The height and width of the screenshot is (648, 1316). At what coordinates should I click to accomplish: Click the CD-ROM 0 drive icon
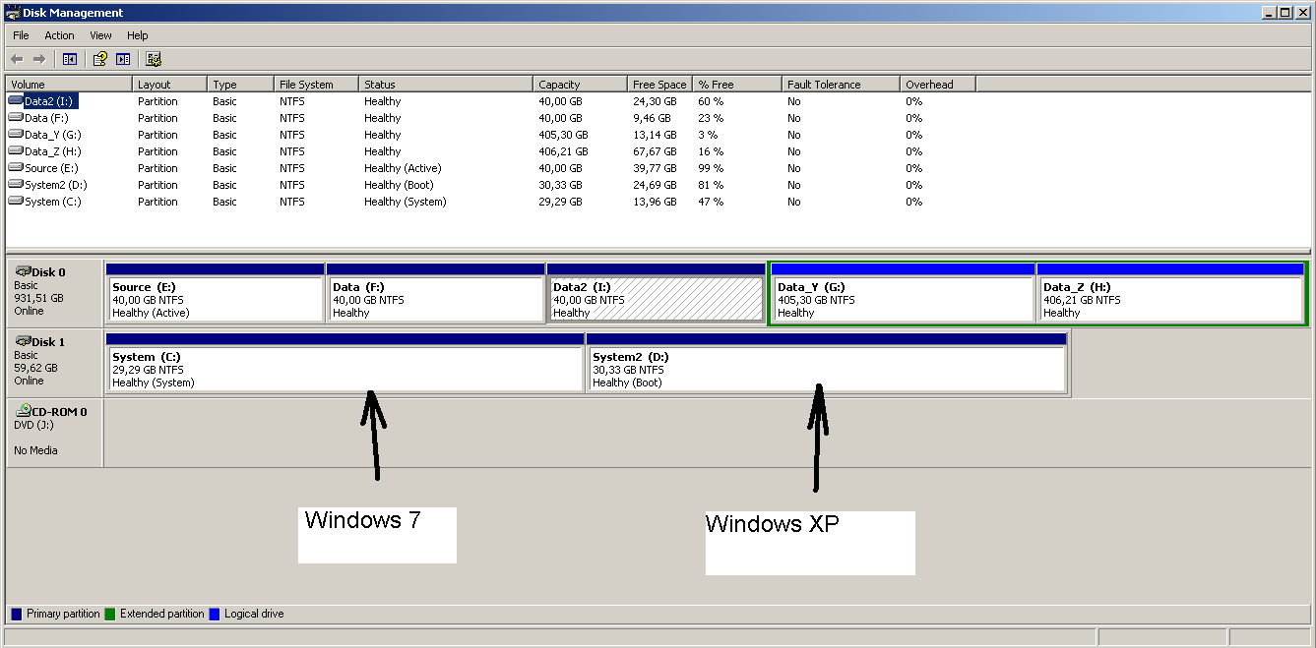[23, 411]
